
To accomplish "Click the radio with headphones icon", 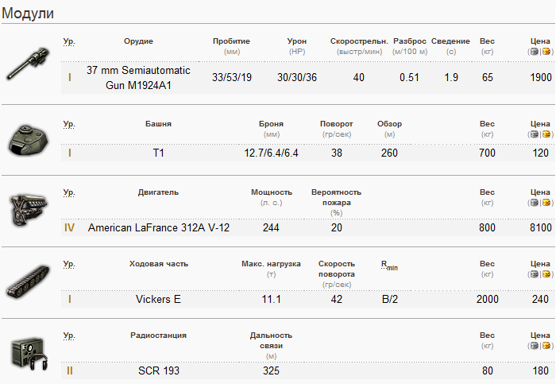I will pos(29,352).
